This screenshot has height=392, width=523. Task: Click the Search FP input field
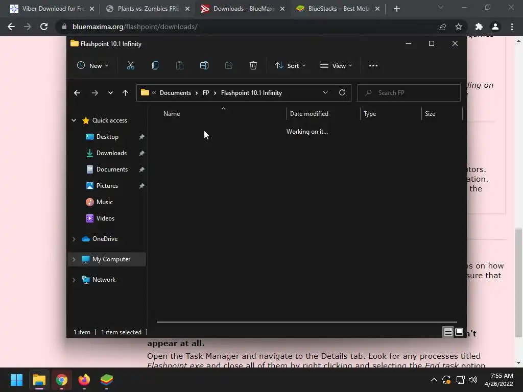click(x=409, y=93)
